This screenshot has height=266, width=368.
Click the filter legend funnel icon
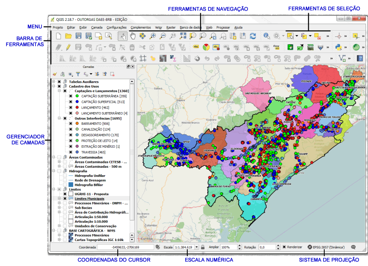(x=78, y=74)
